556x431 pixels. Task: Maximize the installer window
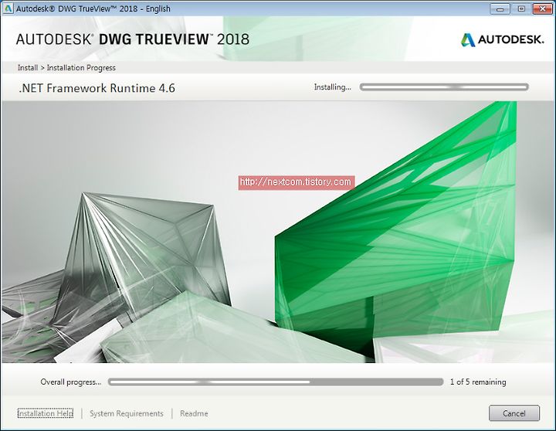tap(521, 8)
